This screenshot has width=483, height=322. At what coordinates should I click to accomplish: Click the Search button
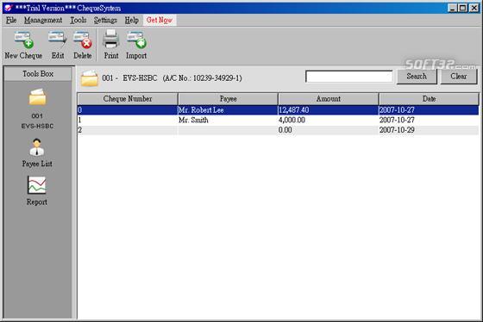[417, 77]
